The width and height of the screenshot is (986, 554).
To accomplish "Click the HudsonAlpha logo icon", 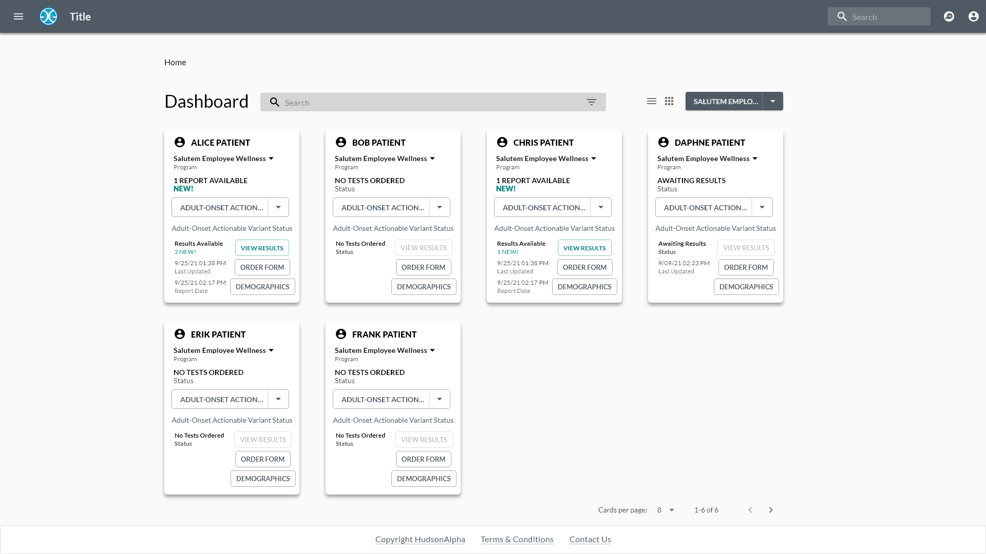I will pos(48,16).
